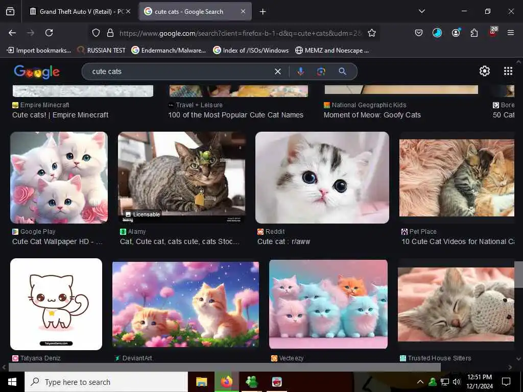
Task: Open tracking protection shield icon
Action: 96,33
